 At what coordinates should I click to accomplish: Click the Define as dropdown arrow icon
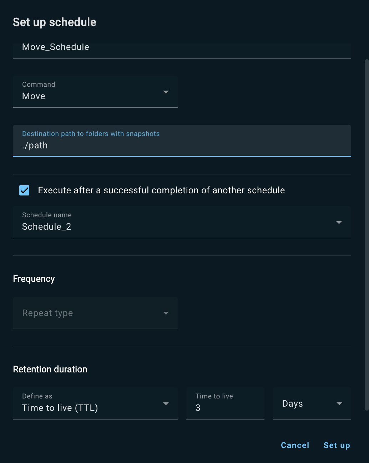tap(166, 404)
